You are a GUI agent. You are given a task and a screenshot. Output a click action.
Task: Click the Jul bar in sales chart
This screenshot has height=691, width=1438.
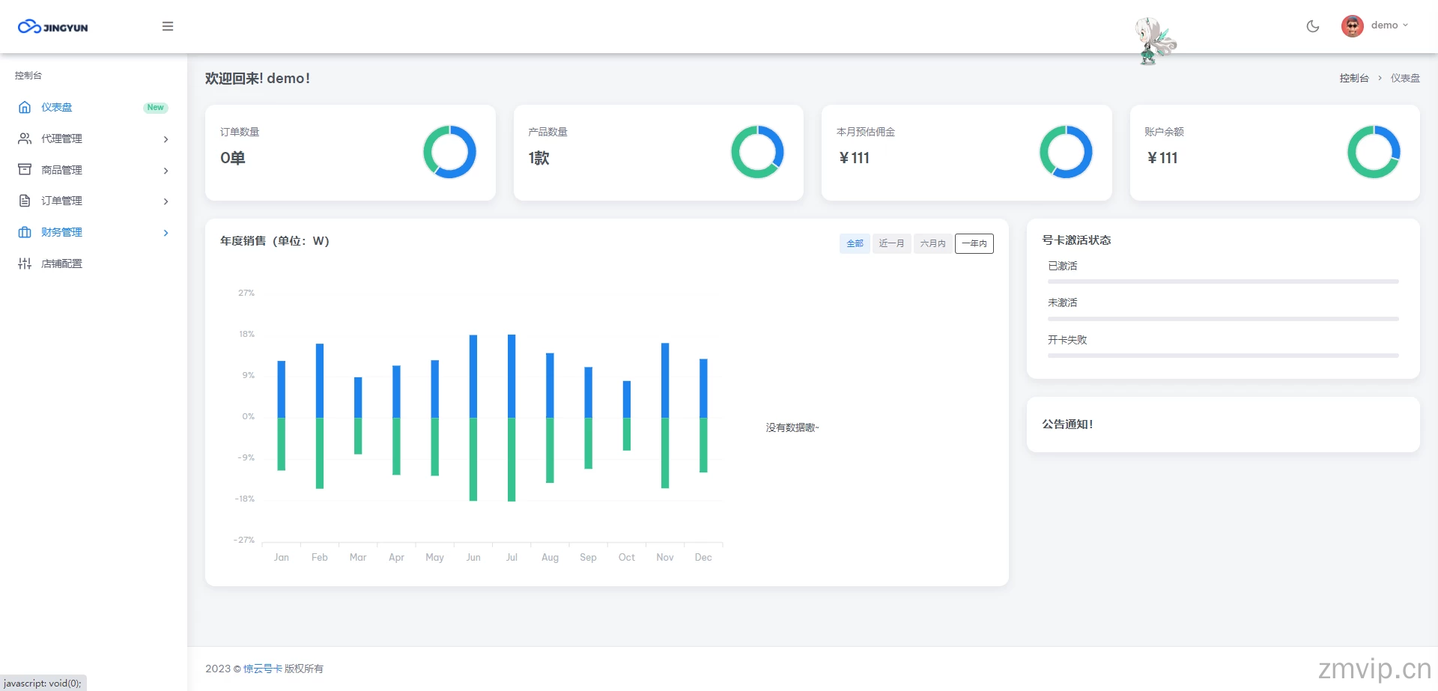(512, 418)
